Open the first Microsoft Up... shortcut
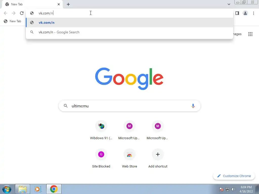 pyautogui.click(x=129, y=130)
